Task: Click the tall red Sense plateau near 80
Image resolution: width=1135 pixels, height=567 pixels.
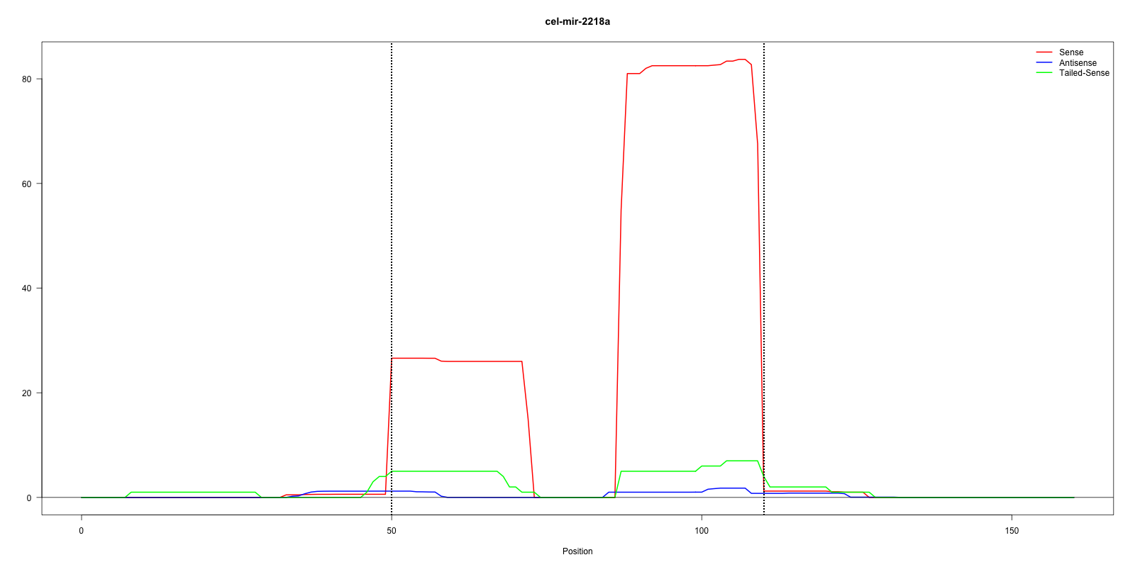Action: click(681, 65)
